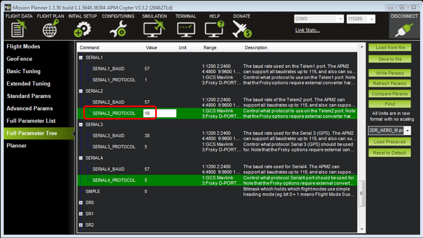Open the Help icon
The width and height of the screenshot is (423, 238).
pos(214,28)
